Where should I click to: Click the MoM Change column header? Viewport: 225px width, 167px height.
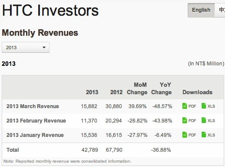point(137,89)
